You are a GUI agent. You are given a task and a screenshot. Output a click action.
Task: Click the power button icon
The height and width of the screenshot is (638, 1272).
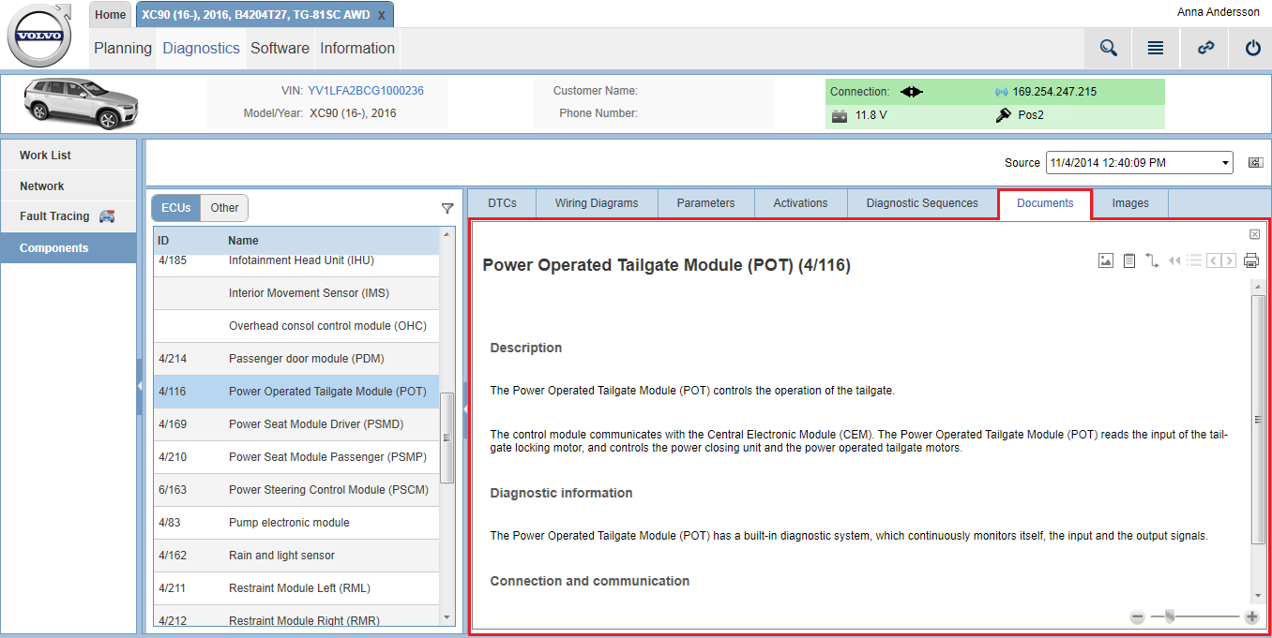1253,48
